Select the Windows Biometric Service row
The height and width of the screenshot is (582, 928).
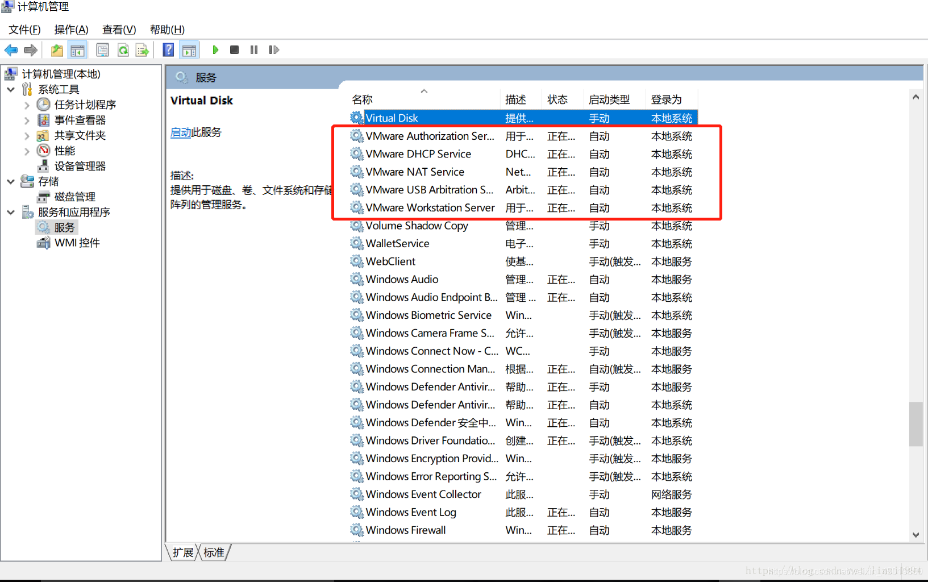coord(523,315)
